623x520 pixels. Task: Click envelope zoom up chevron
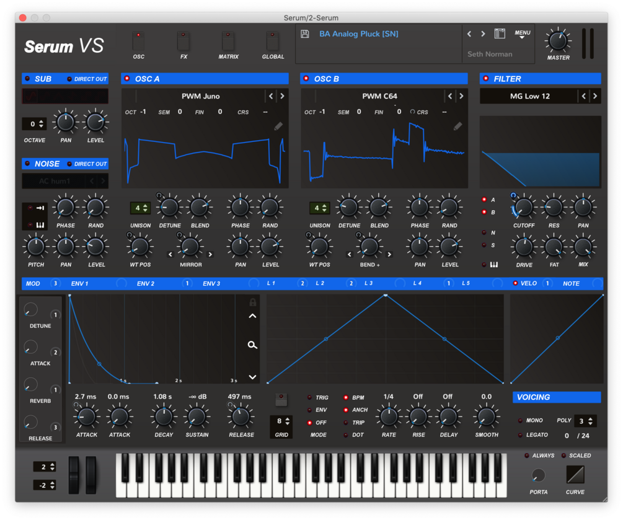tap(252, 316)
